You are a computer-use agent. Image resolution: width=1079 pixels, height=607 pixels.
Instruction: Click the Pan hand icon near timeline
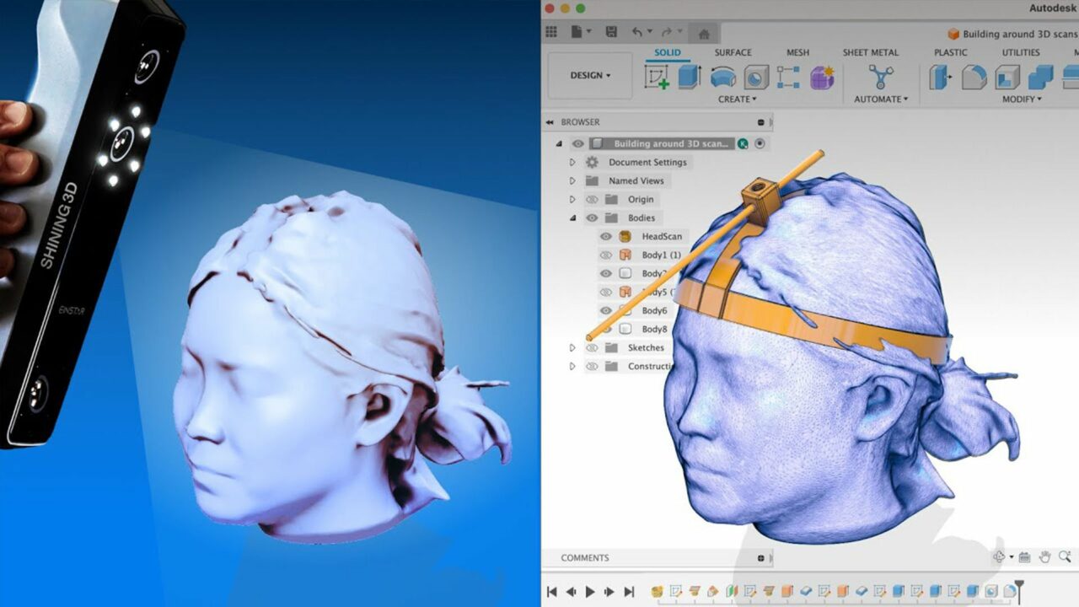click(1045, 557)
